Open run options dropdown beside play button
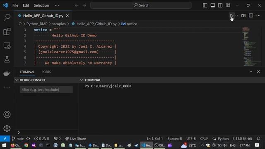Viewport: 265px width, 149px height. tap(236, 16)
